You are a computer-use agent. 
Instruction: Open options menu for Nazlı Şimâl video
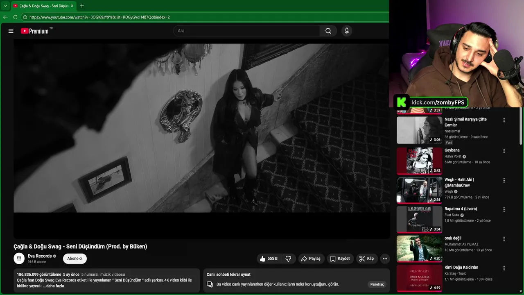504,120
